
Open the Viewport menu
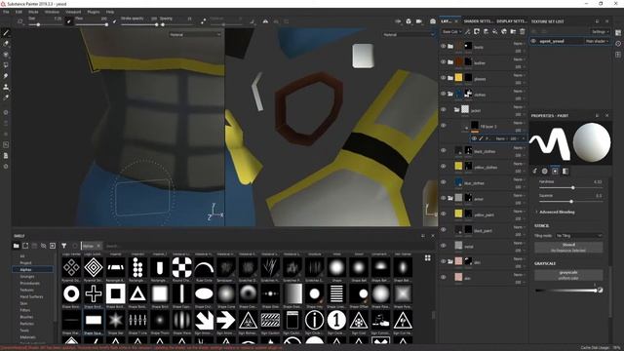[73, 12]
